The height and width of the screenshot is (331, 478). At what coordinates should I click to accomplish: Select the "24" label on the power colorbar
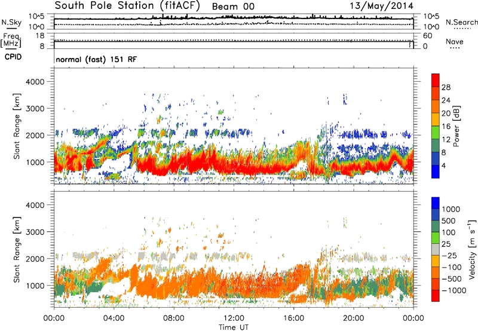(446, 100)
